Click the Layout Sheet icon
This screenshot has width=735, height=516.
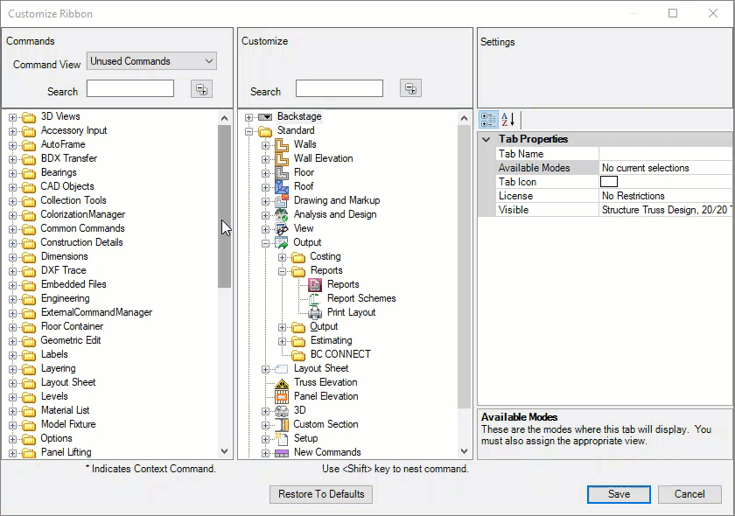[281, 369]
